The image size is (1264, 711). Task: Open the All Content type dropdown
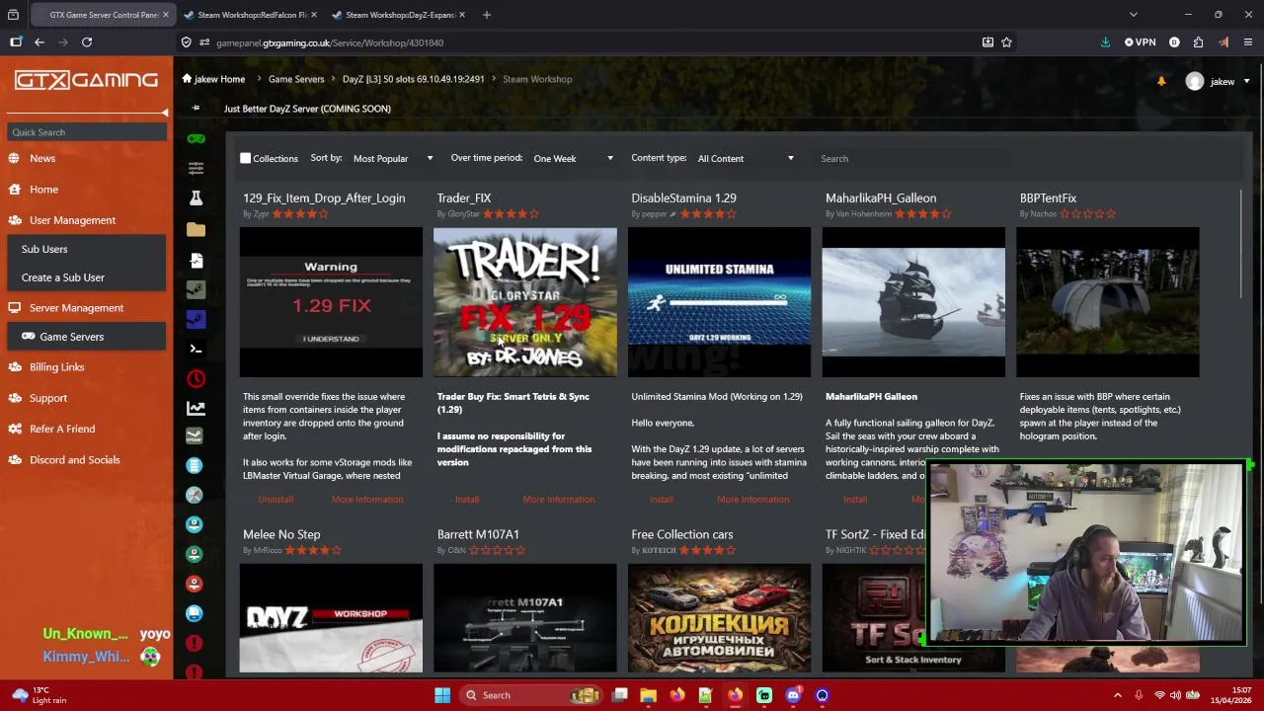tap(745, 158)
